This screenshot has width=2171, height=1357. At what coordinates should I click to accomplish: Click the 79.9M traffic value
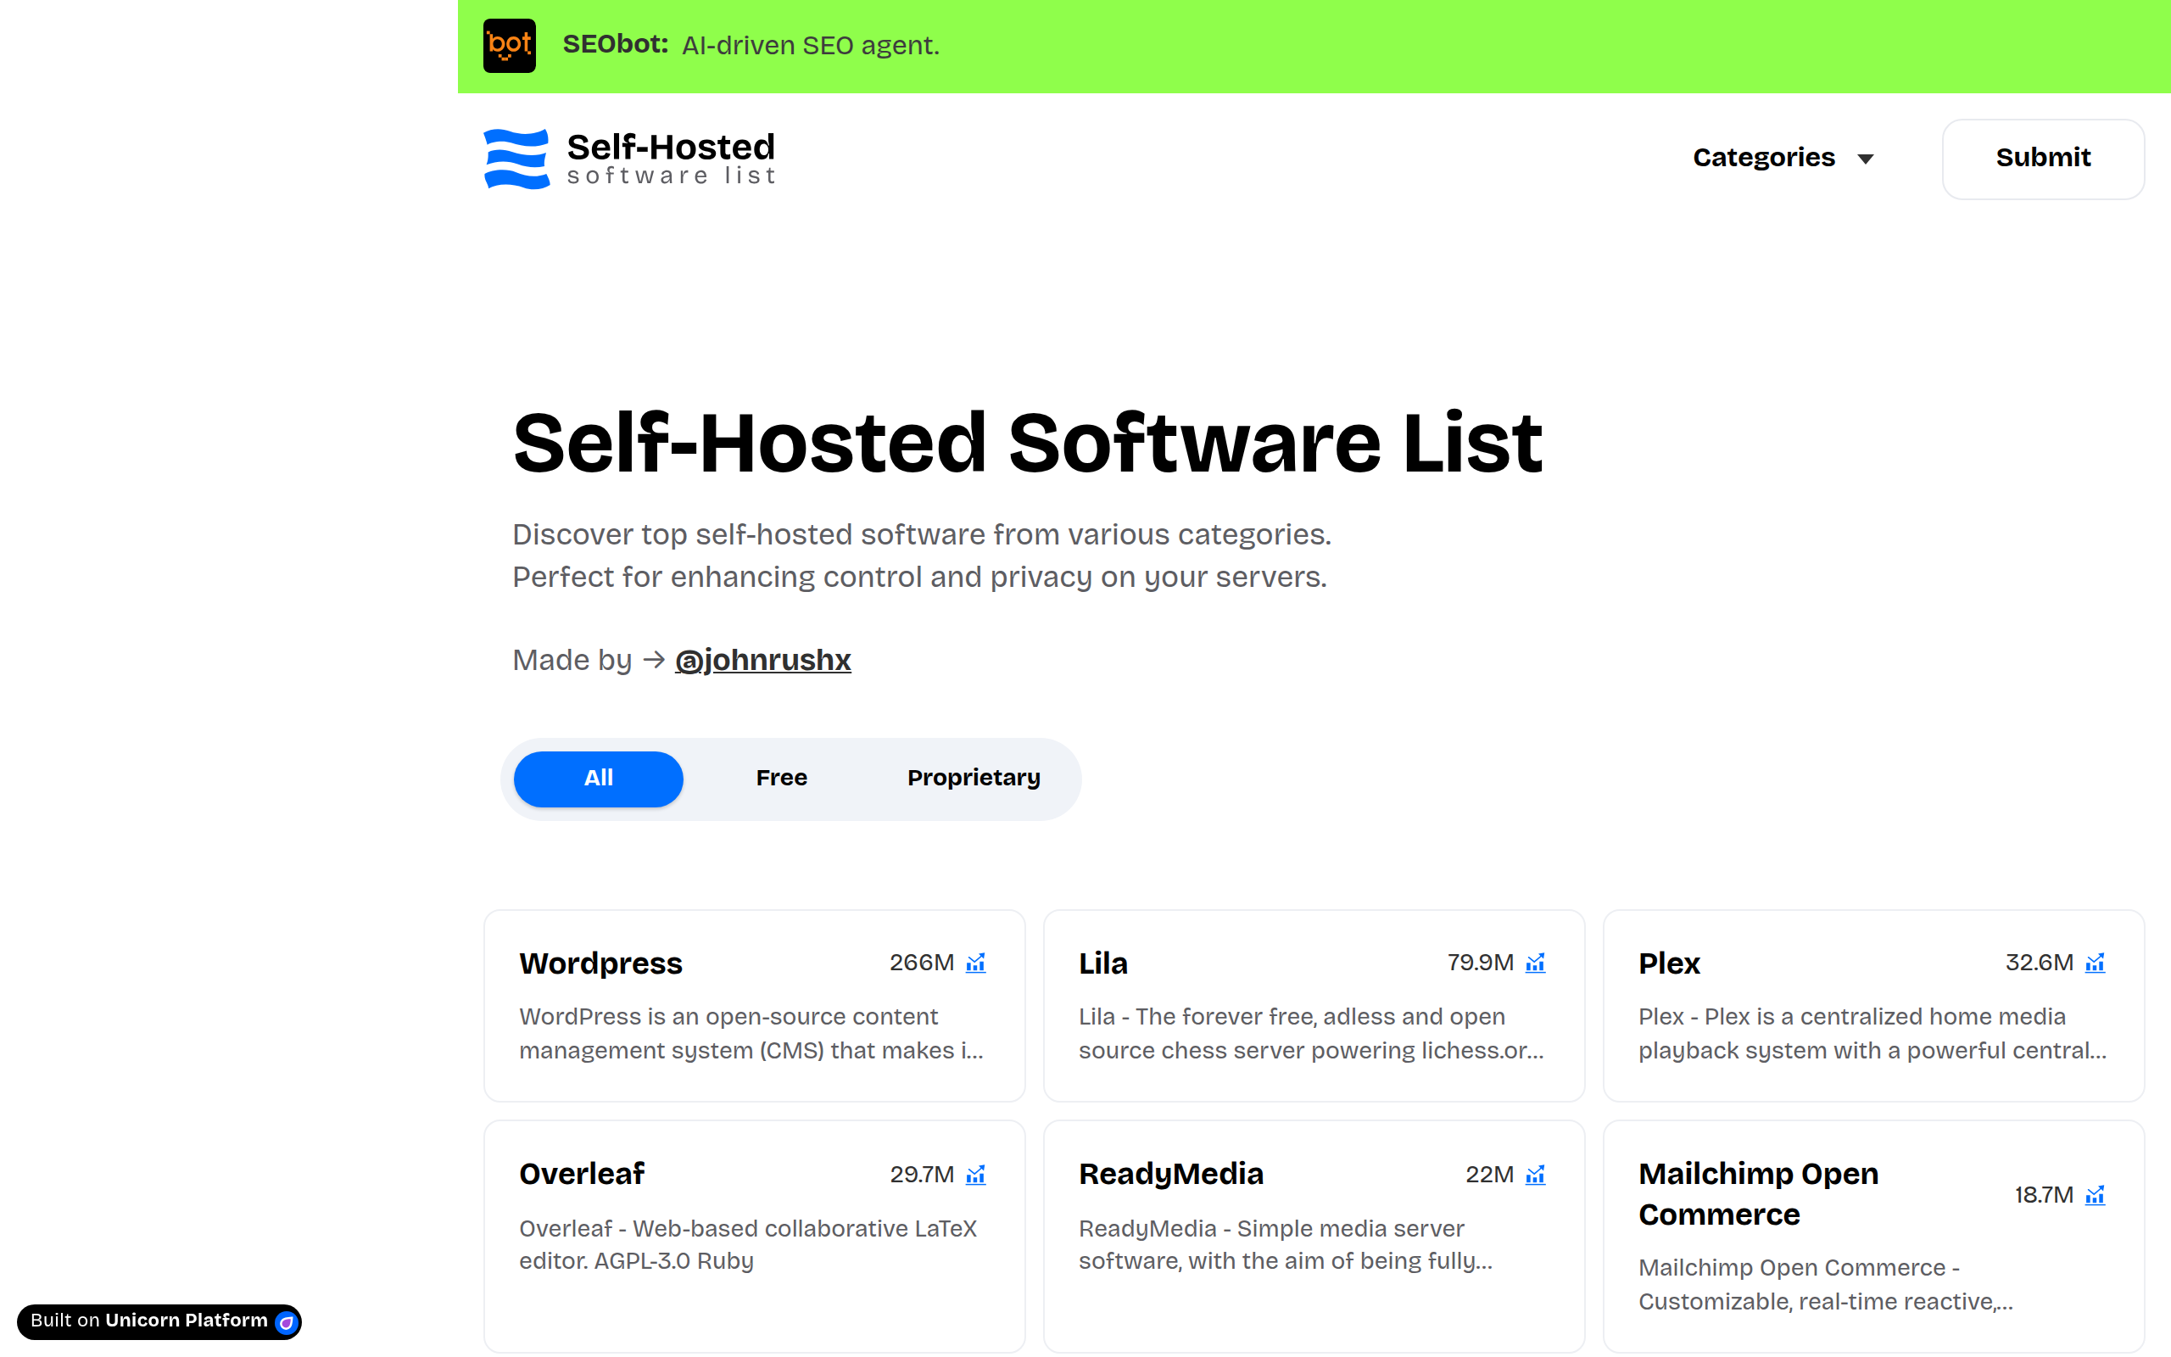pos(1480,963)
